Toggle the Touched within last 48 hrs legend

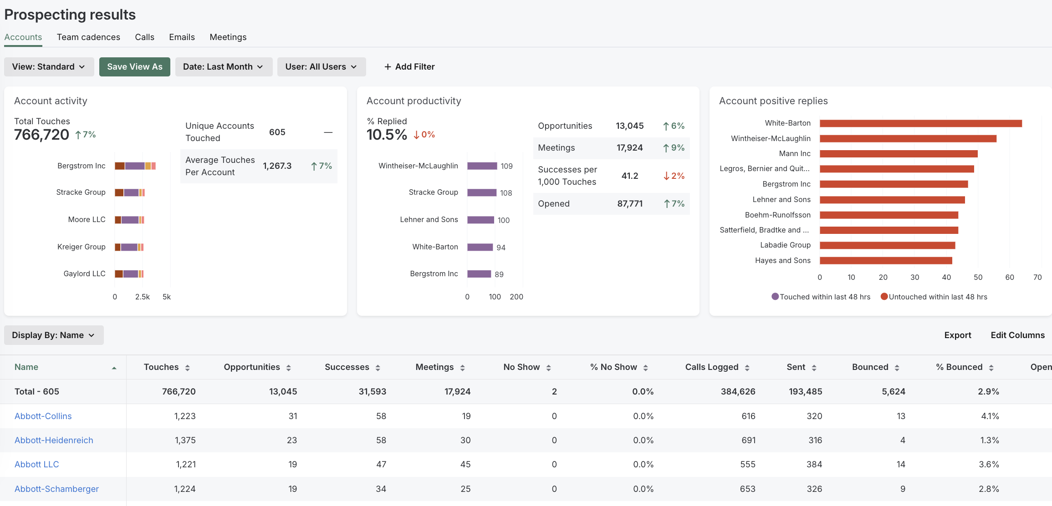(x=821, y=296)
